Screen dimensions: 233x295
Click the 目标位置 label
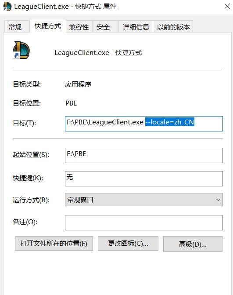pos(27,103)
